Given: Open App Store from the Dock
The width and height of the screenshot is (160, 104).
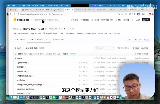Looking at the screenshot, I should pos(21,97).
